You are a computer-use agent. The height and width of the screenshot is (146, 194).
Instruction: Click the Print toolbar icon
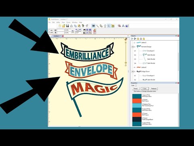[x=72, y=26]
